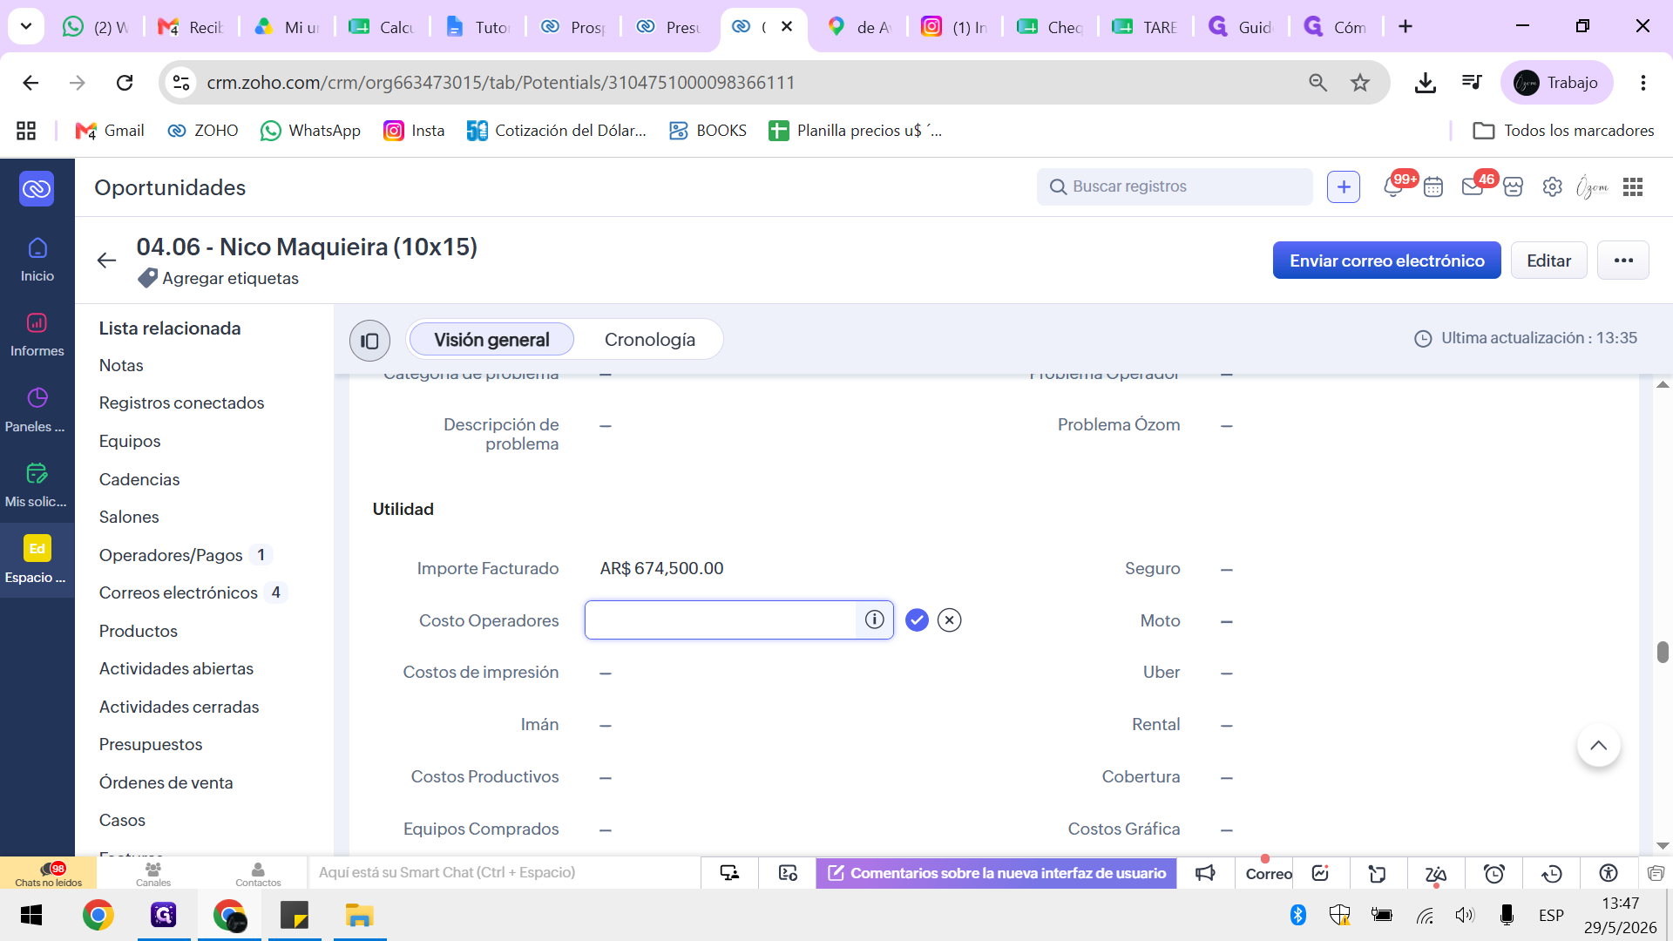
Task: Click the Buscar registros search box
Action: pos(1175,186)
